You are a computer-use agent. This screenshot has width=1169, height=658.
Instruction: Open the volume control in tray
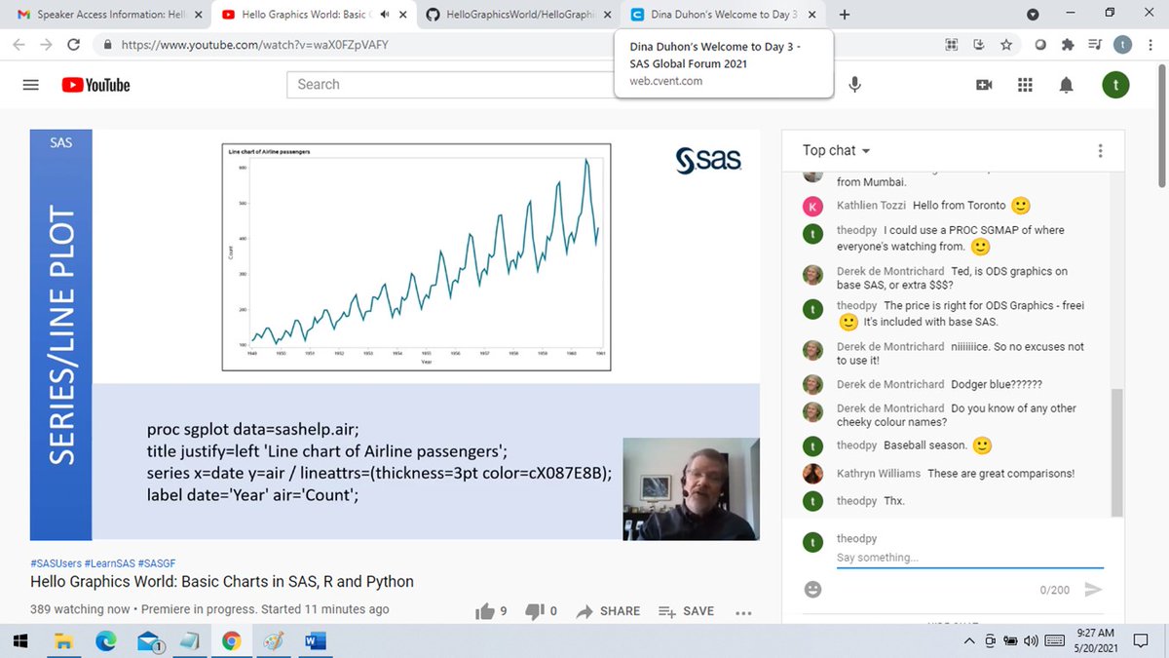[1032, 640]
